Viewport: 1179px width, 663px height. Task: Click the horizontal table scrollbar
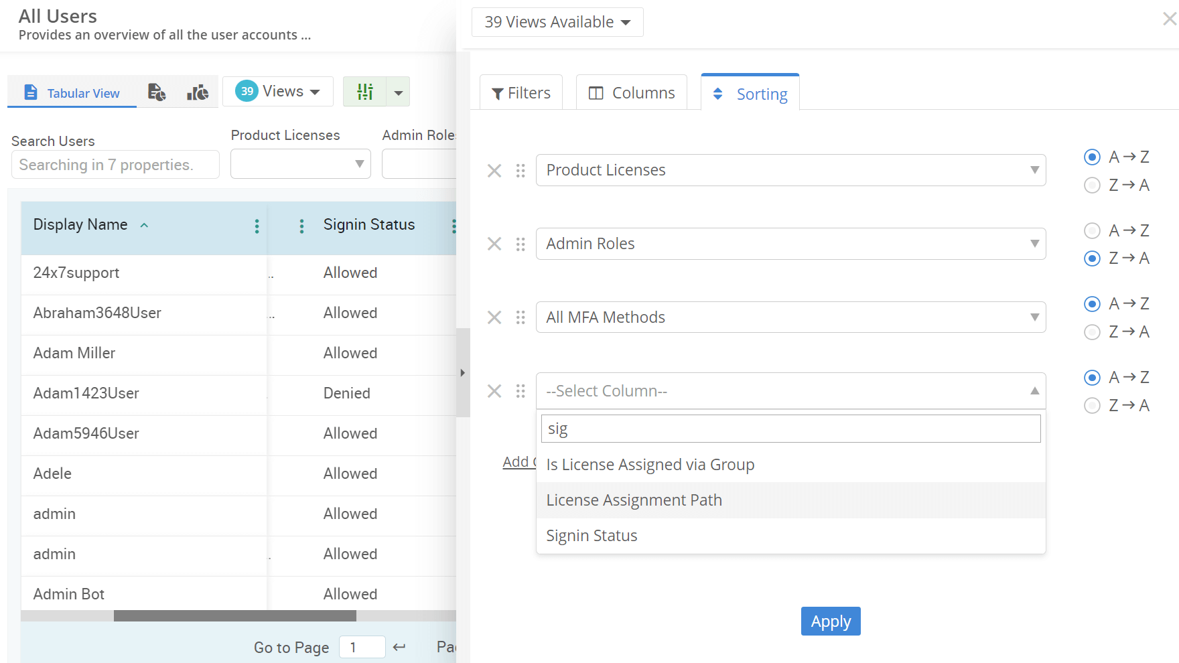(x=234, y=615)
